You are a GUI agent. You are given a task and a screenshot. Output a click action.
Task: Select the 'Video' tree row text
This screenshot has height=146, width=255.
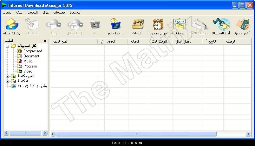pos(28,71)
